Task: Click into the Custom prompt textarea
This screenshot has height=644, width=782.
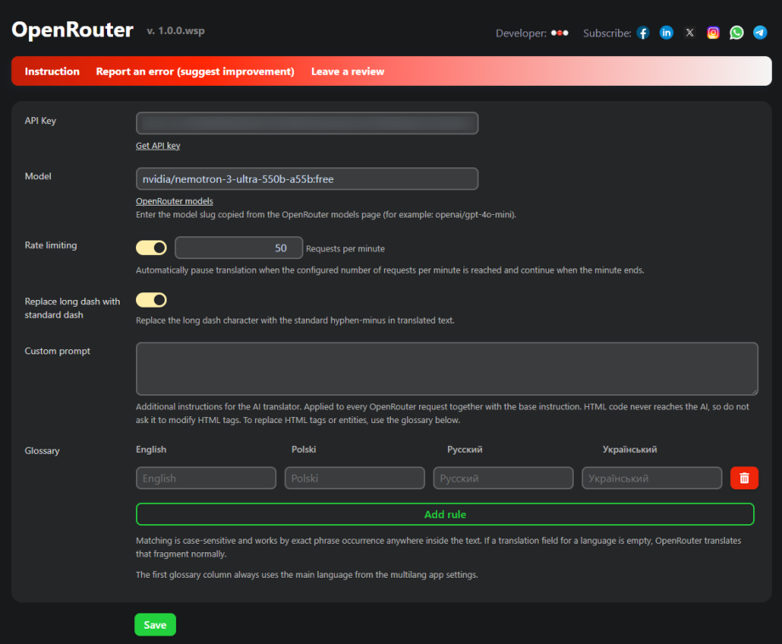Action: 447,369
